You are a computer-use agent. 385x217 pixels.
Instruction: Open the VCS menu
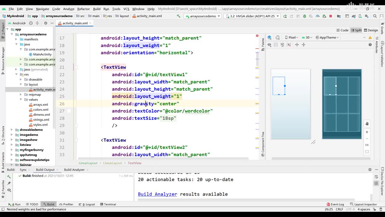pos(126,9)
